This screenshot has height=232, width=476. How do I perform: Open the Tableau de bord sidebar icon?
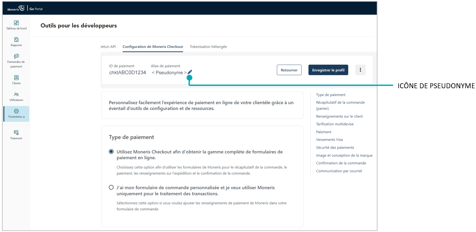tap(16, 23)
